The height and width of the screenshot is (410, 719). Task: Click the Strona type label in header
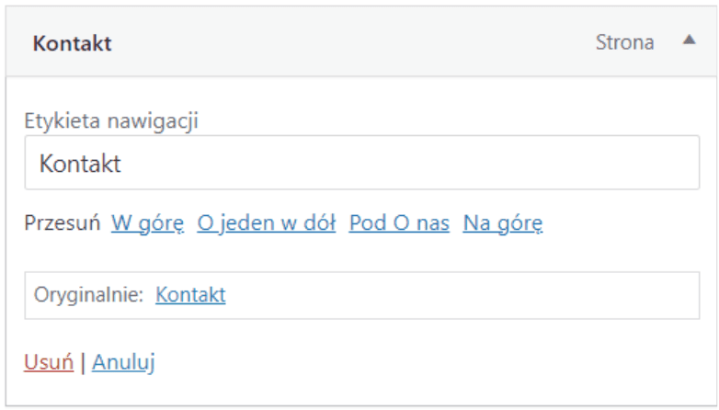point(625,42)
